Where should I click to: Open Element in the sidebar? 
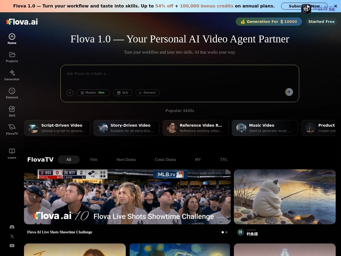coord(12,93)
